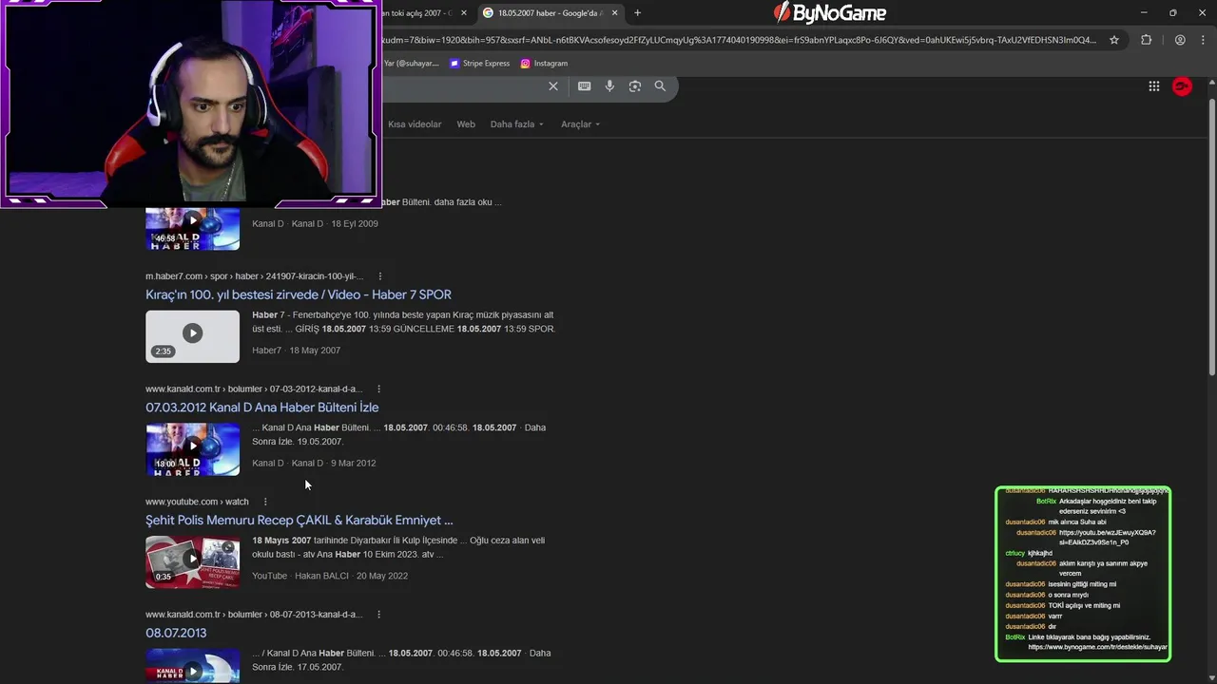Select the 'Web' search filter
The width and height of the screenshot is (1217, 684).
(x=466, y=124)
